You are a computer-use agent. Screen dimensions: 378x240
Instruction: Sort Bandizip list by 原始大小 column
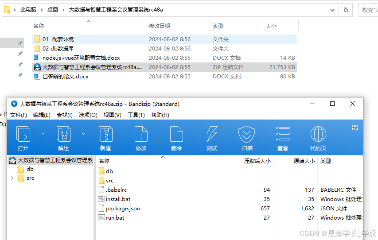(x=304, y=161)
